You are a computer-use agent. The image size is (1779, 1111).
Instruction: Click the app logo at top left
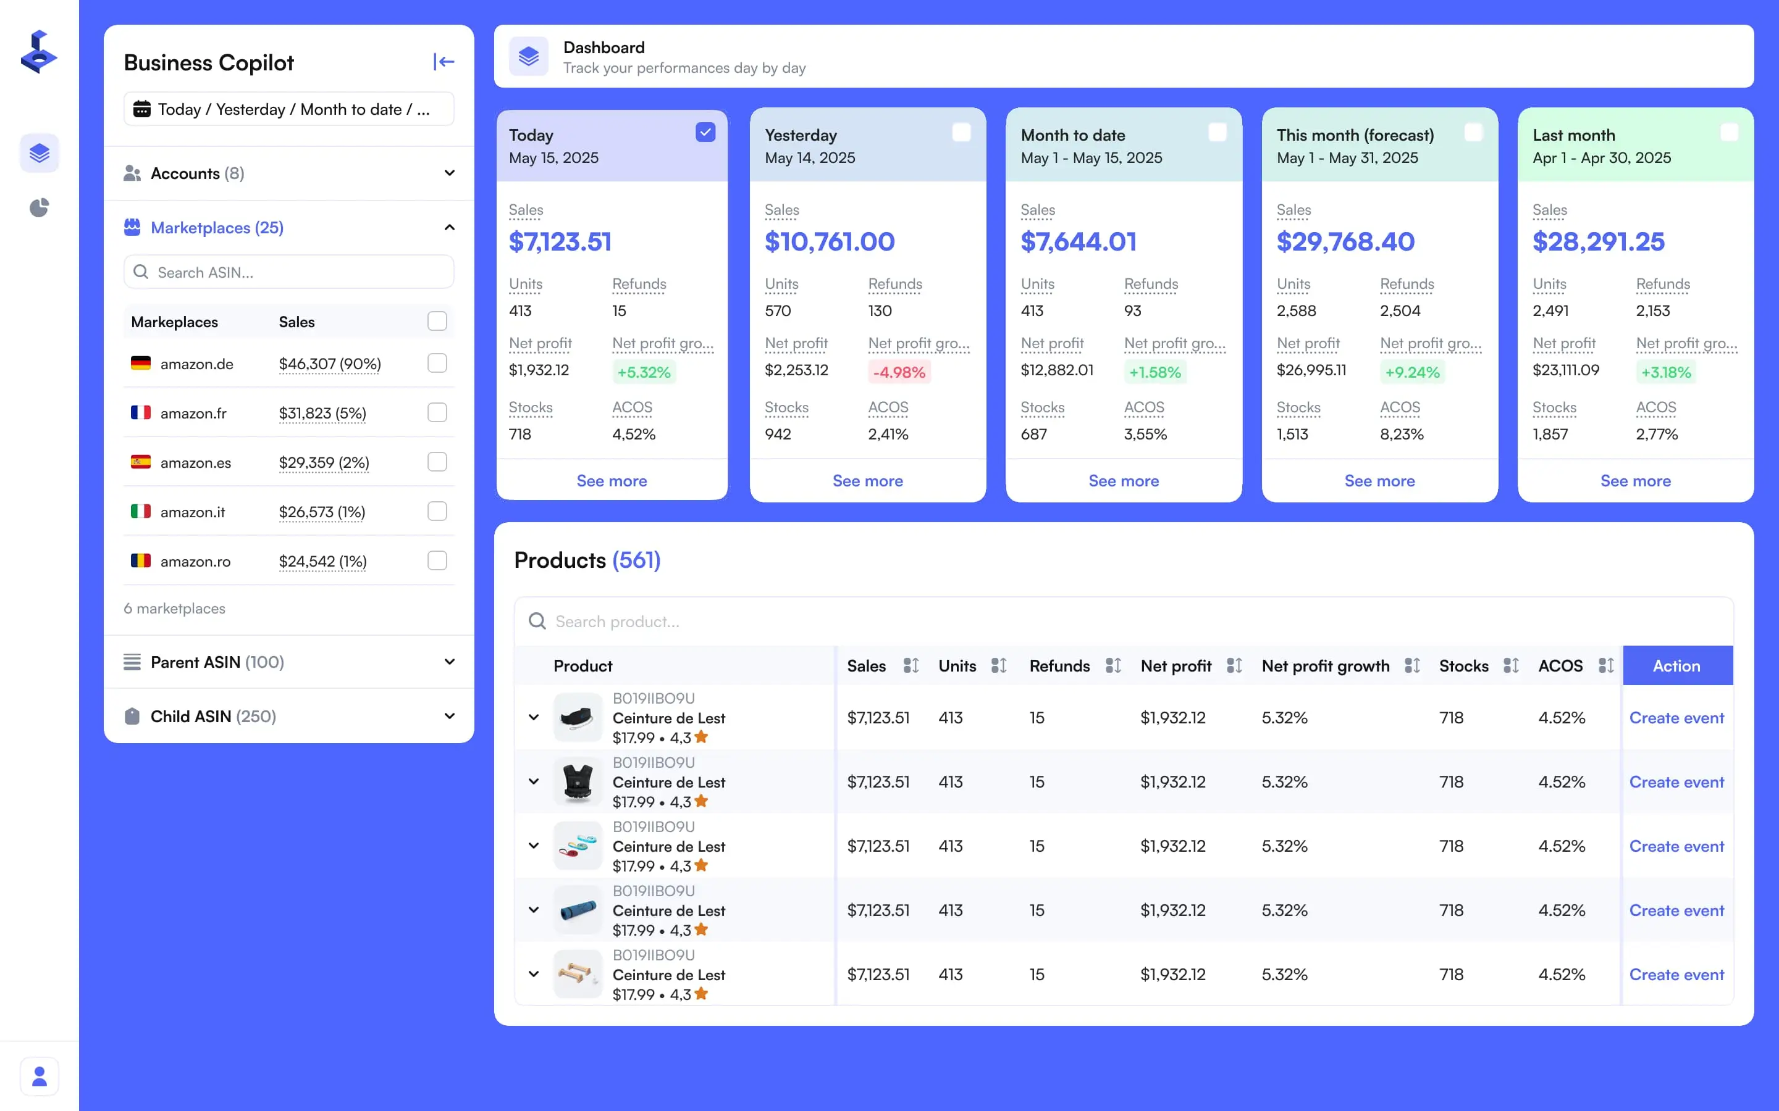(x=39, y=51)
